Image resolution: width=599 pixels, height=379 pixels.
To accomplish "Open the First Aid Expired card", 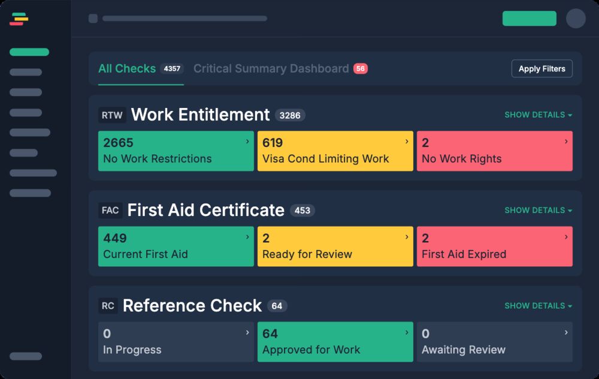I will pyautogui.click(x=494, y=246).
